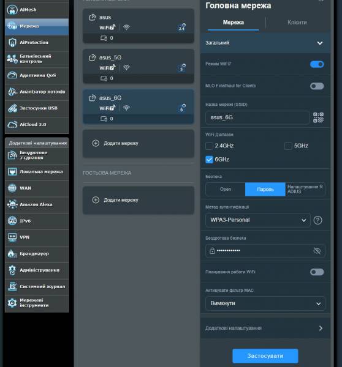This screenshot has height=367, width=342.
Task: Click the AiCloud 2.0 cloud icon
Action: (x=12, y=125)
